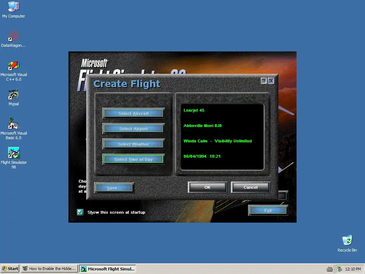Select the Flight Simulator 98 desktop icon
This screenshot has width=365, height=274.
pyautogui.click(x=14, y=158)
